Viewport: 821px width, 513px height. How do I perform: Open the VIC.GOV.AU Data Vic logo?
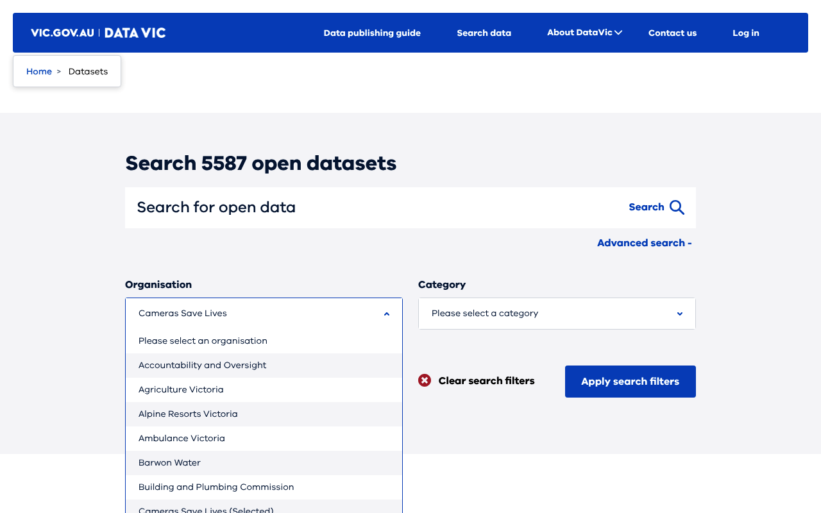coord(98,33)
